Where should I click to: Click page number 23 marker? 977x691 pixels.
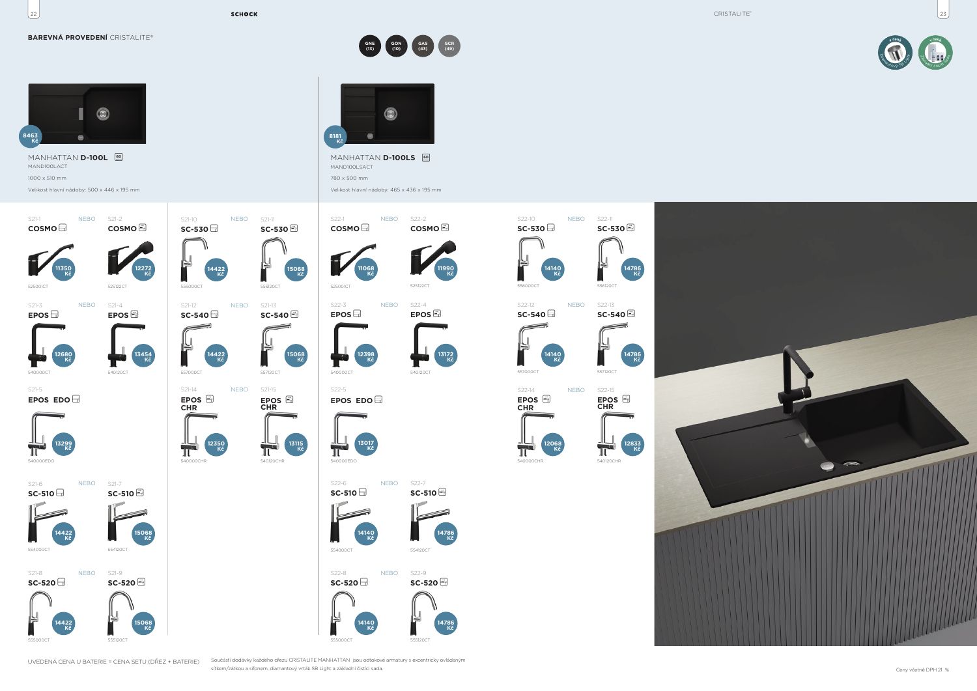(942, 13)
